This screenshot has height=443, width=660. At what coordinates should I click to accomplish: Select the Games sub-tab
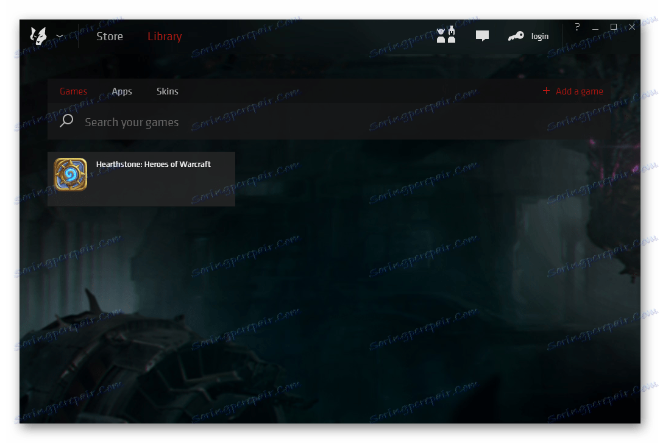[x=73, y=91]
